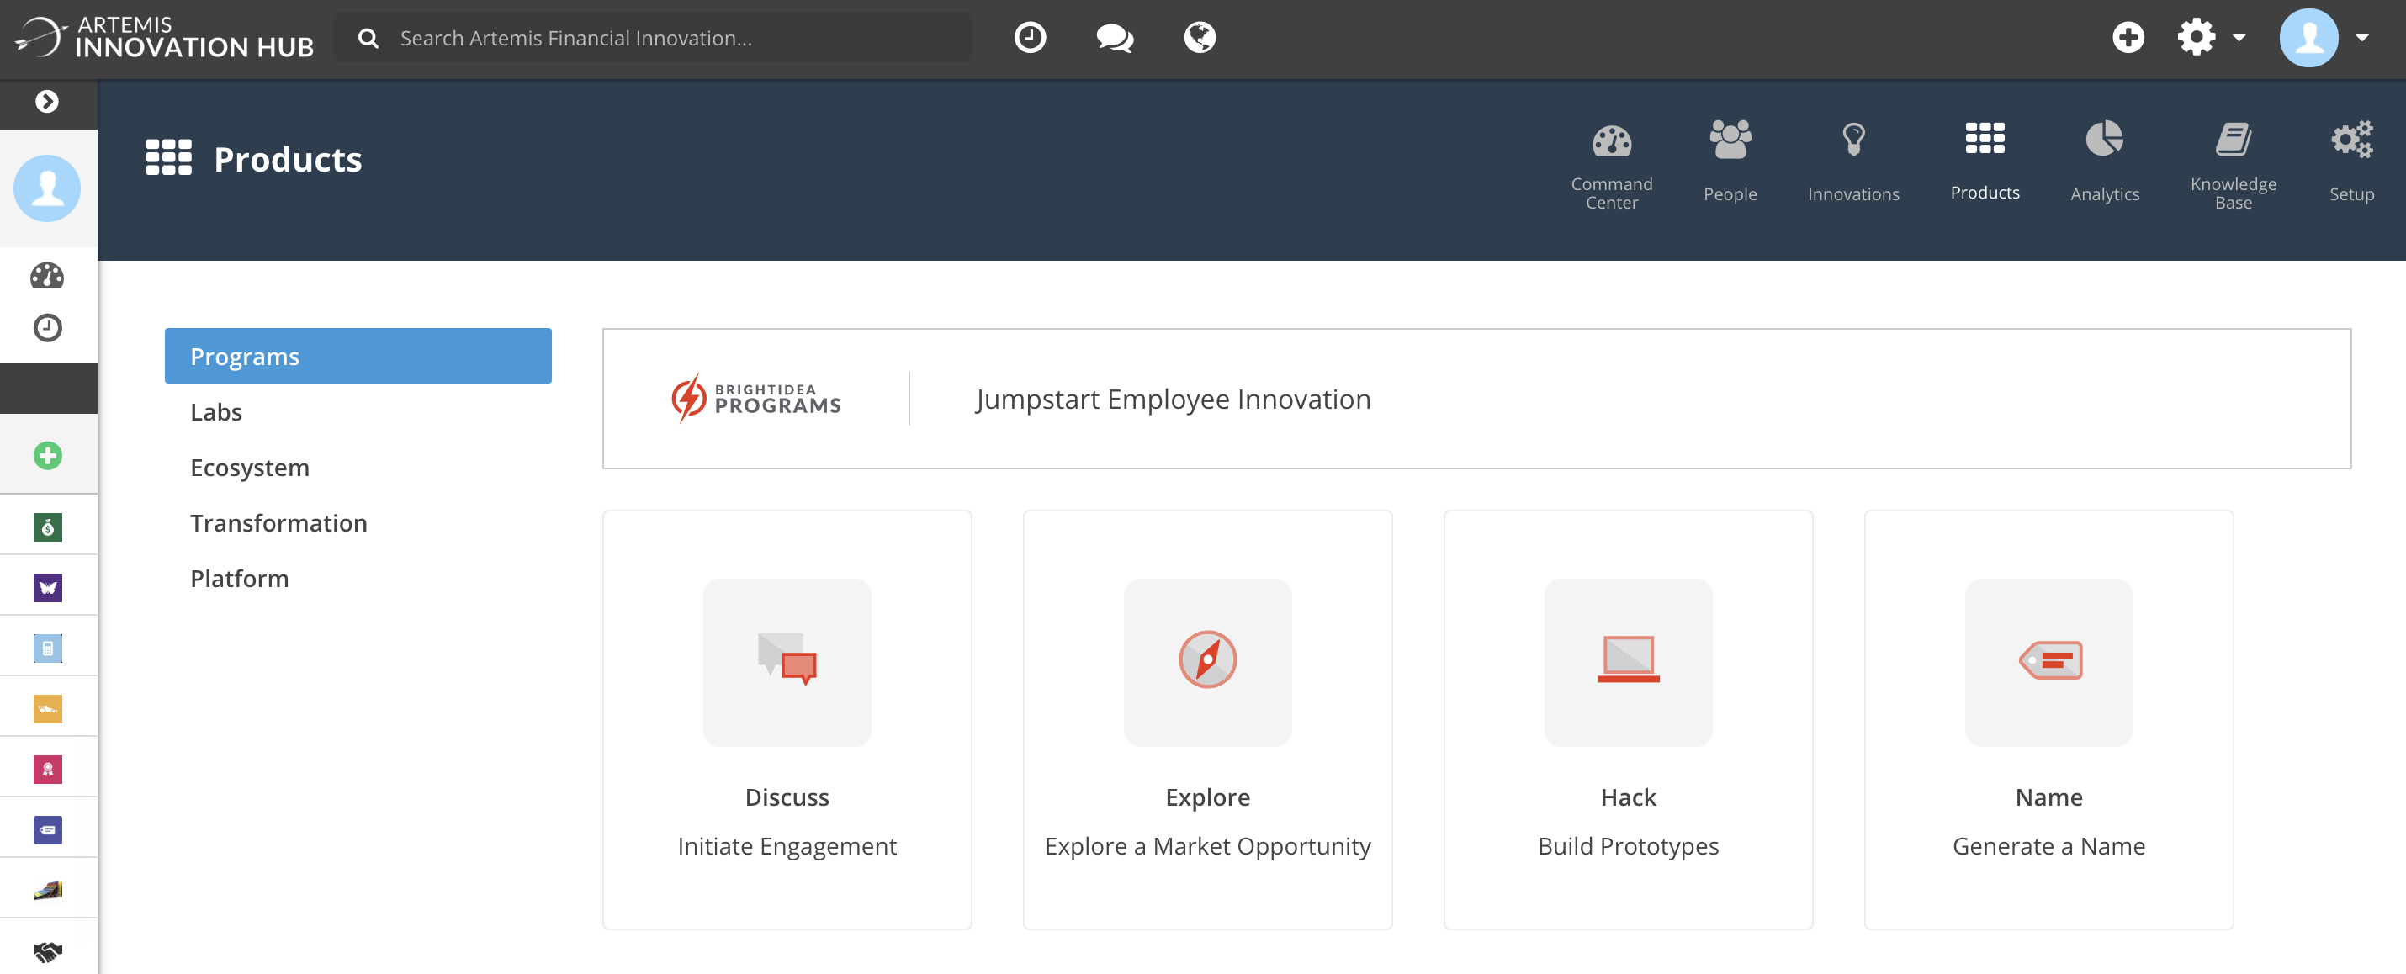The width and height of the screenshot is (2406, 974).
Task: Click the plus create icon in top bar
Action: click(2128, 37)
